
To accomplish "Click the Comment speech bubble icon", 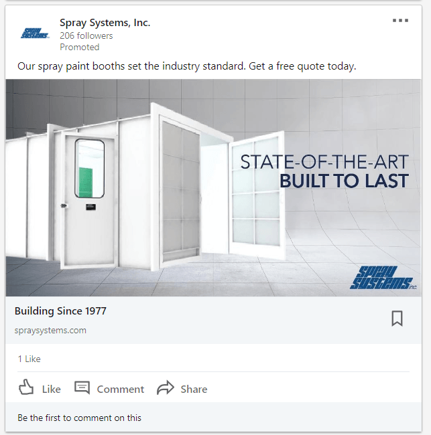I will (x=82, y=387).
